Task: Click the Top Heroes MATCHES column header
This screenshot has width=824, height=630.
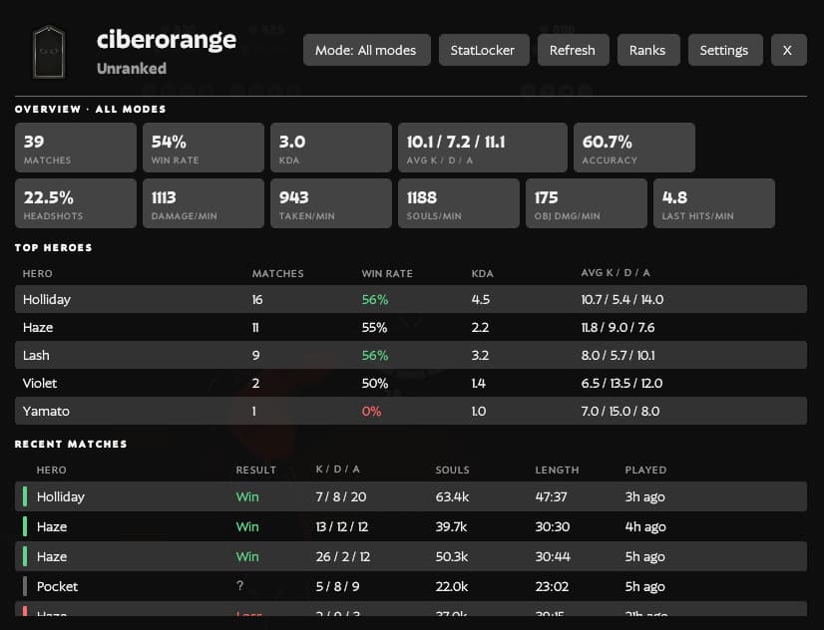Action: (x=278, y=273)
